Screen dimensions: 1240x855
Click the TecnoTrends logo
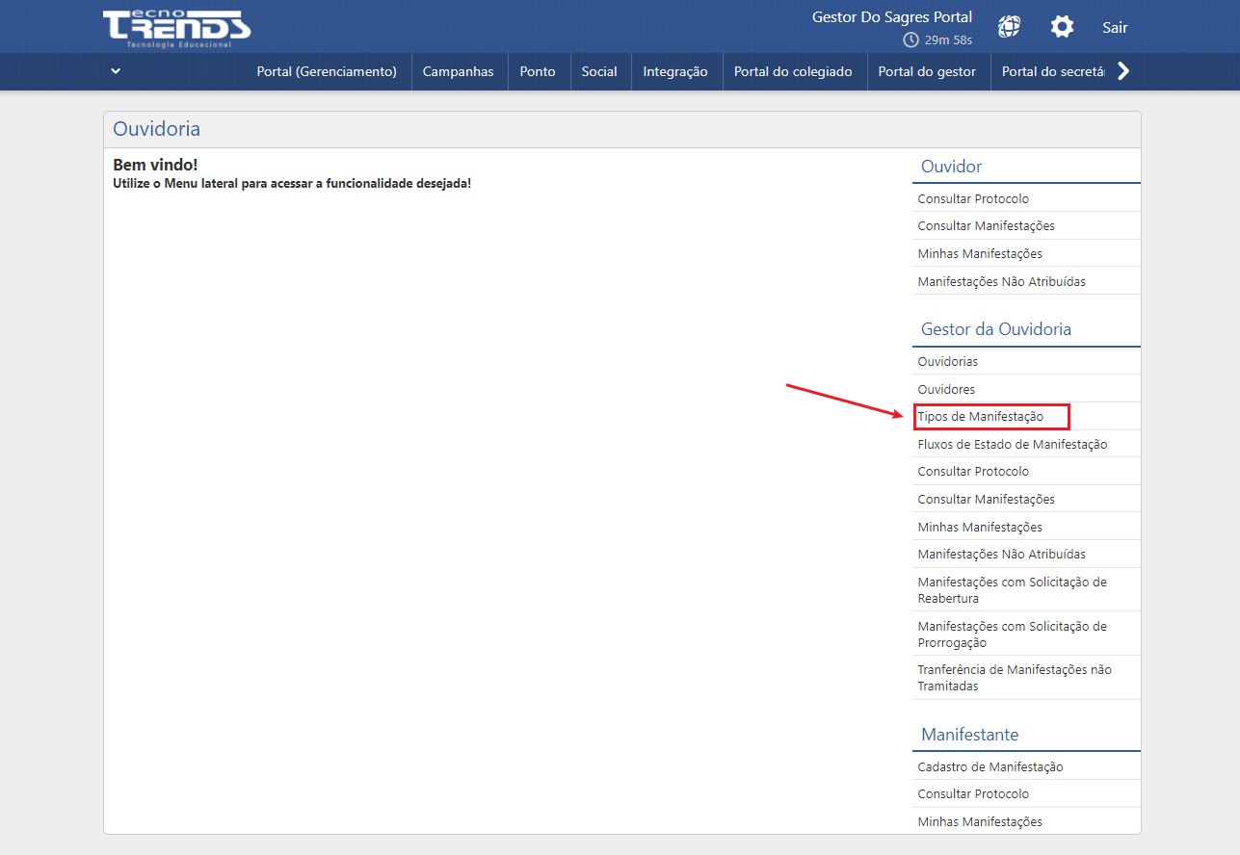click(x=176, y=28)
